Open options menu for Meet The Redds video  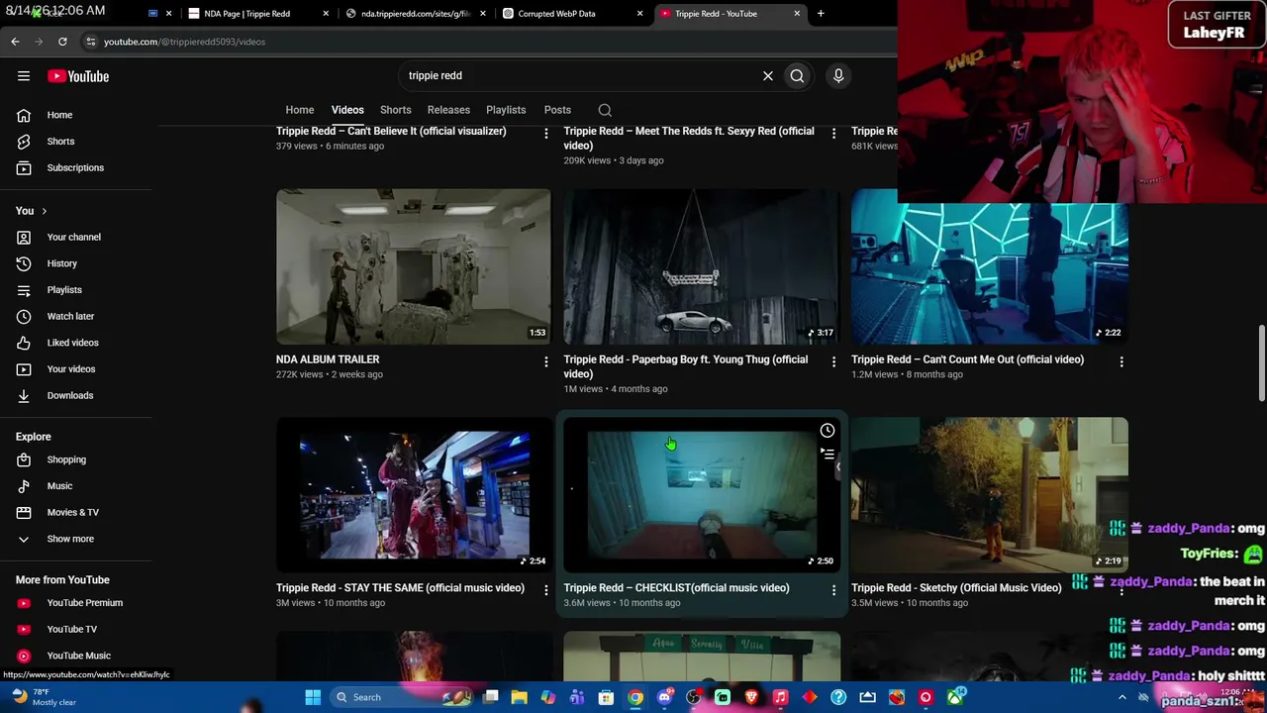(833, 134)
